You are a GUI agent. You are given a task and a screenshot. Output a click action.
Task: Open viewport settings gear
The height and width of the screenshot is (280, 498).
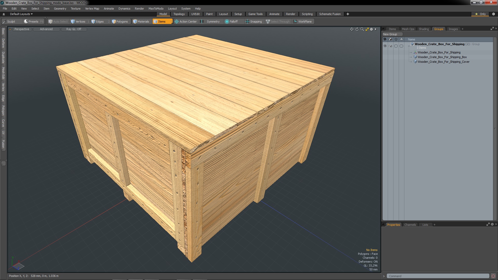371,29
